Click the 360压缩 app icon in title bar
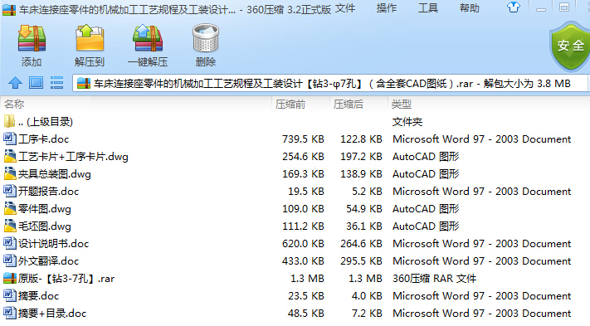590x326 pixels. pos(9,9)
